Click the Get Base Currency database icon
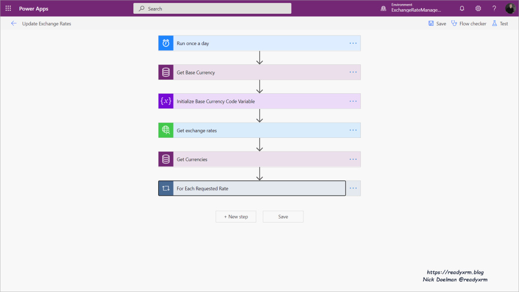This screenshot has width=519, height=292. [x=166, y=72]
